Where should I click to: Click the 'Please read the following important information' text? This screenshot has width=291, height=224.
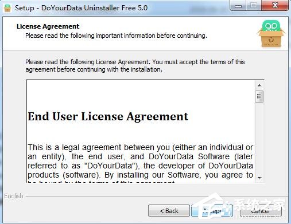click(x=116, y=36)
